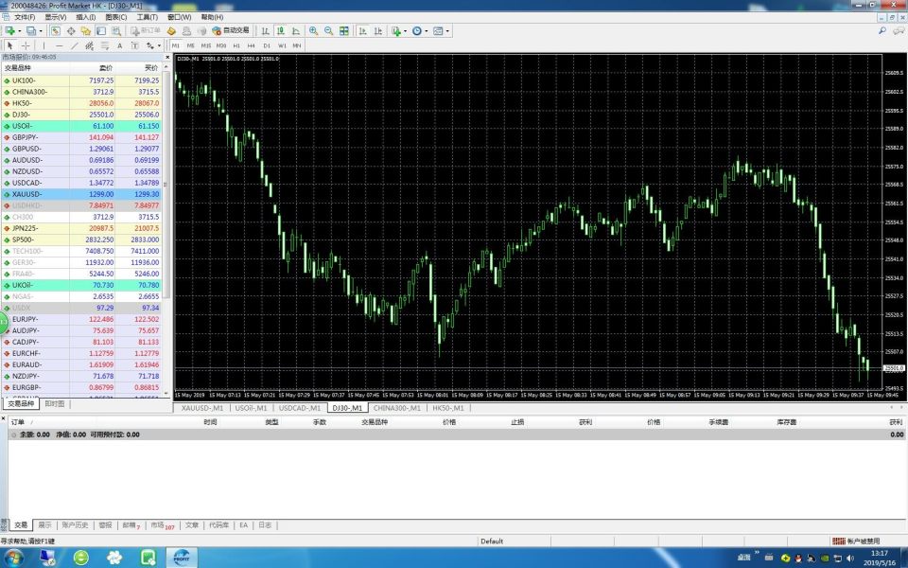Select the trendline drawing tool
The image size is (908, 568).
point(74,45)
